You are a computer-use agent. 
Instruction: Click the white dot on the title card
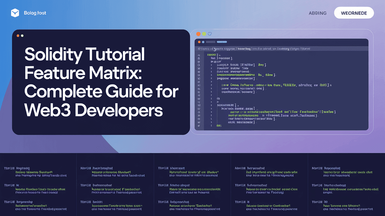coord(22,36)
